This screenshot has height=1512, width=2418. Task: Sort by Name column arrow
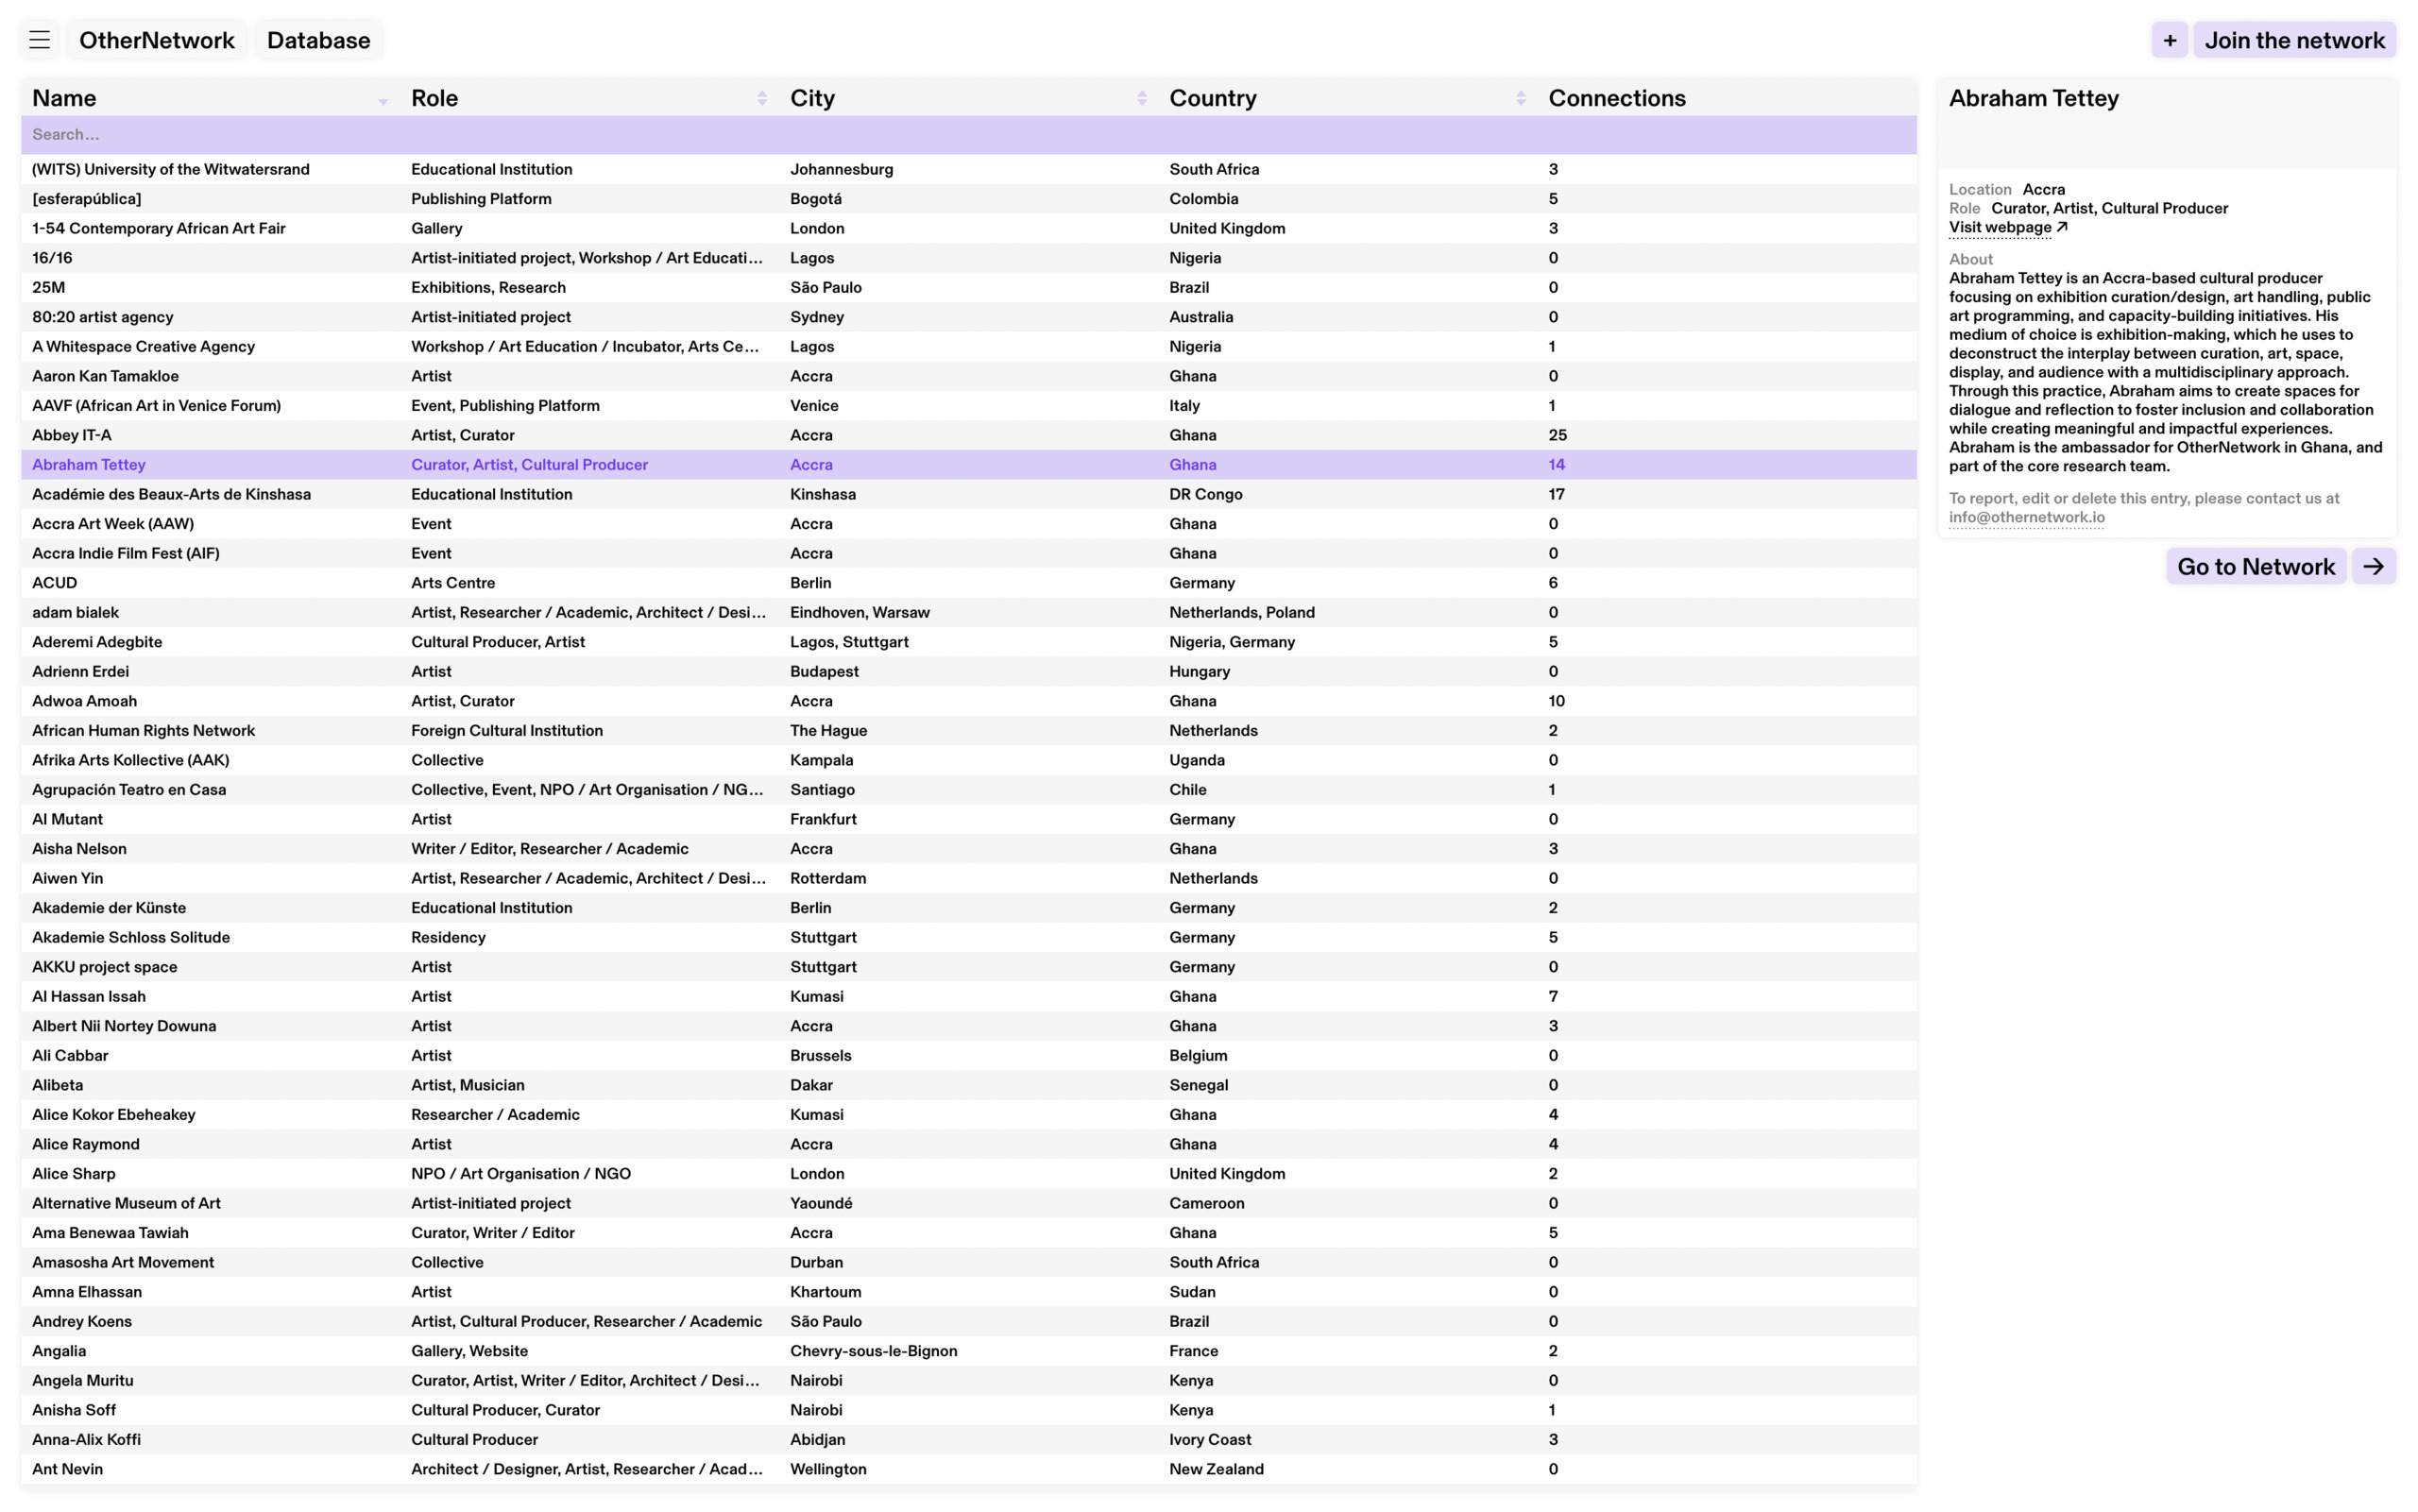coord(382,99)
